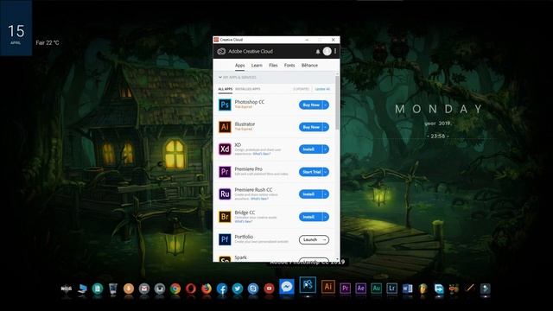The width and height of the screenshot is (553, 311).
Task: Click the XD app icon in list
Action: (225, 149)
